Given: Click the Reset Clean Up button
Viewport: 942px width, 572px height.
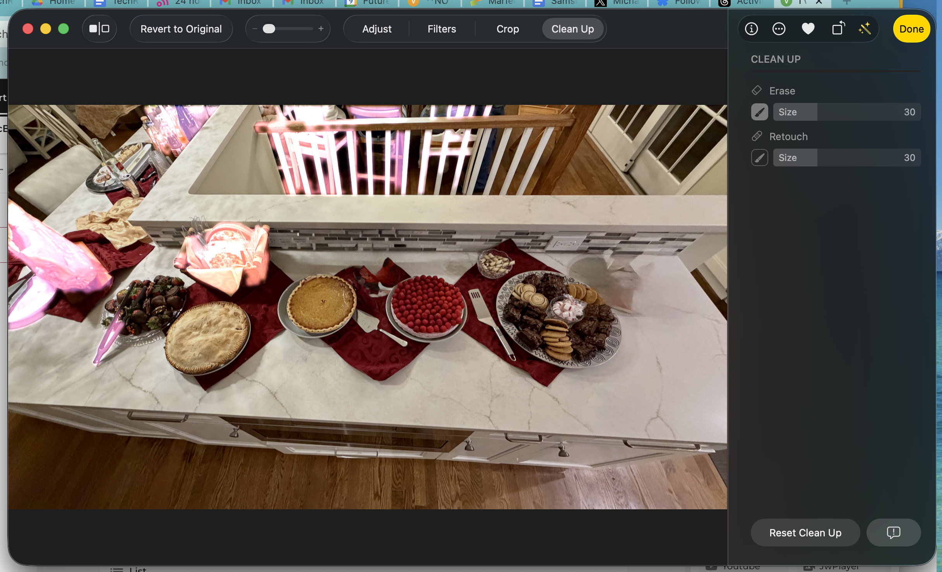Looking at the screenshot, I should click(805, 533).
